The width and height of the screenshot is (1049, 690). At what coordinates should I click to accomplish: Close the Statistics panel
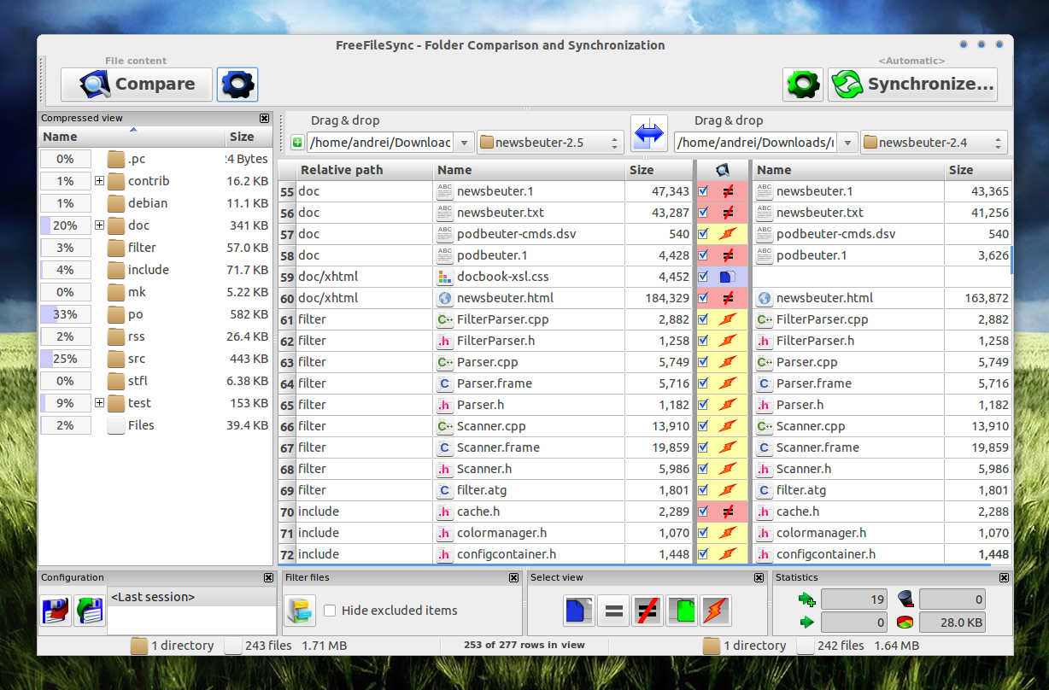point(1003,578)
